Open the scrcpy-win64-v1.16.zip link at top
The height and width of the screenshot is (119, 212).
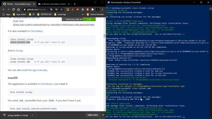pyautogui.click(x=26, y=18)
